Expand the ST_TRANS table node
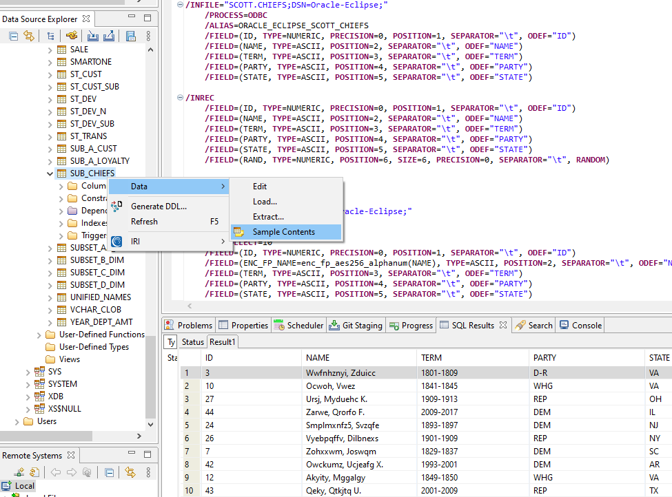 [x=50, y=136]
